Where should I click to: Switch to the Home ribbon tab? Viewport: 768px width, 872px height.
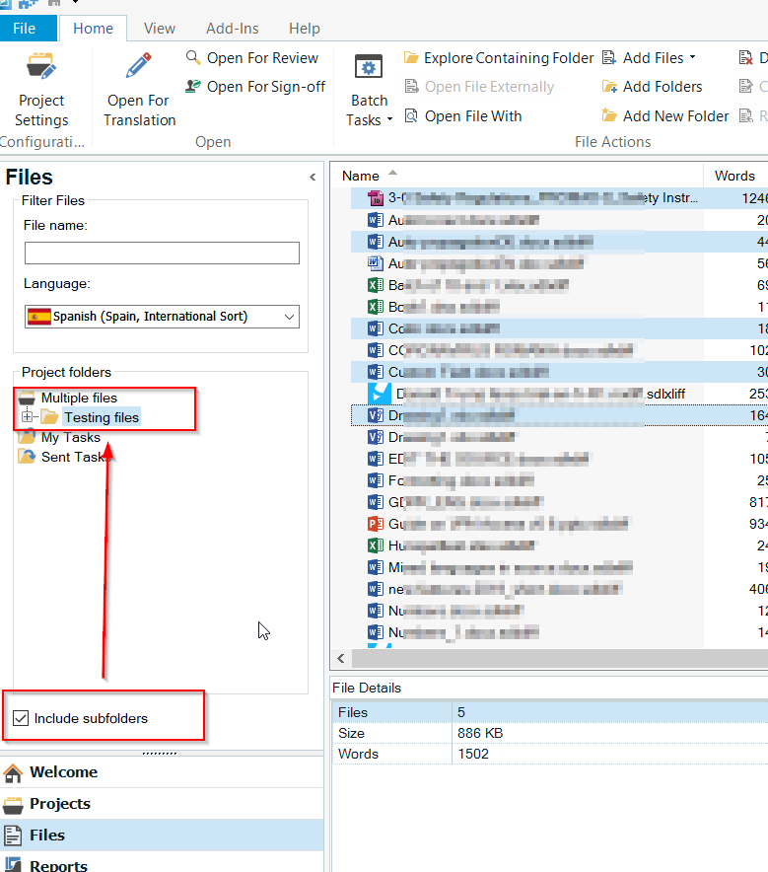pos(93,29)
